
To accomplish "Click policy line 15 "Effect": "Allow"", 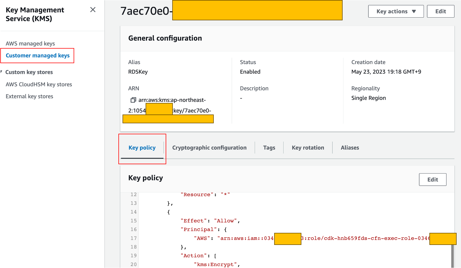I will point(210,221).
